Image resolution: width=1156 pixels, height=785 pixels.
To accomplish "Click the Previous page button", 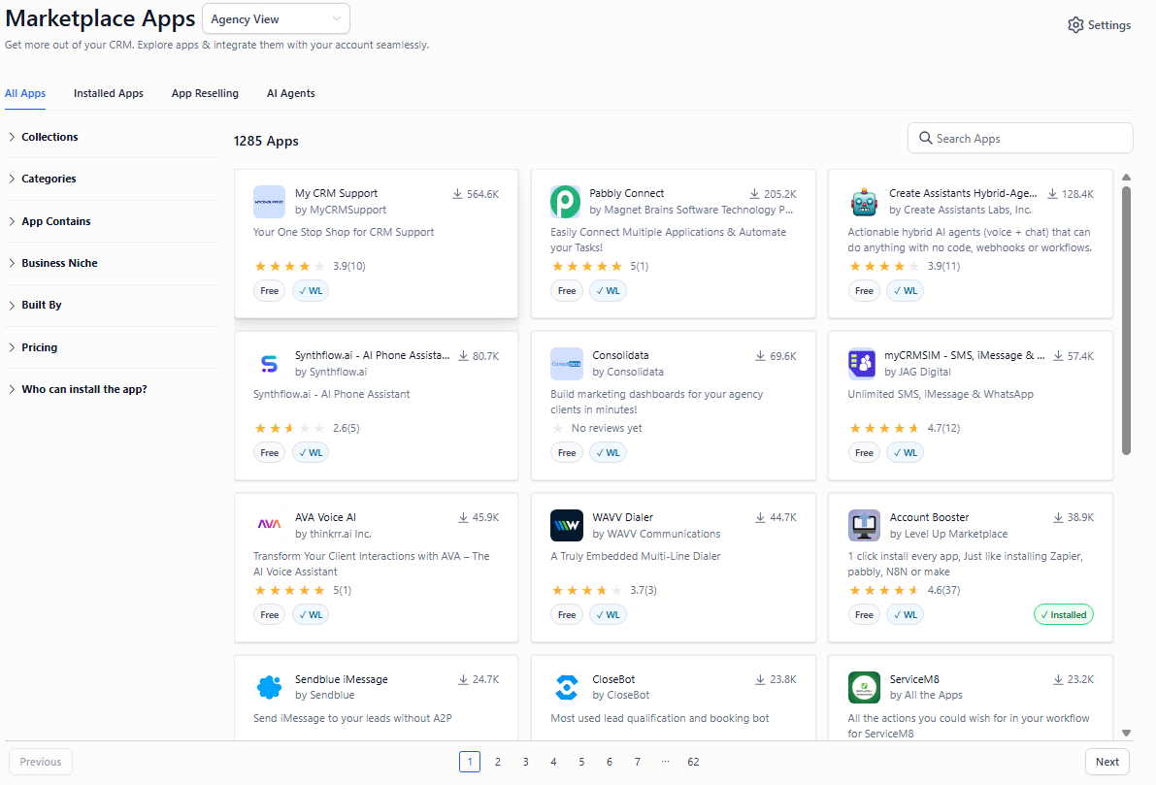I will pos(41,762).
